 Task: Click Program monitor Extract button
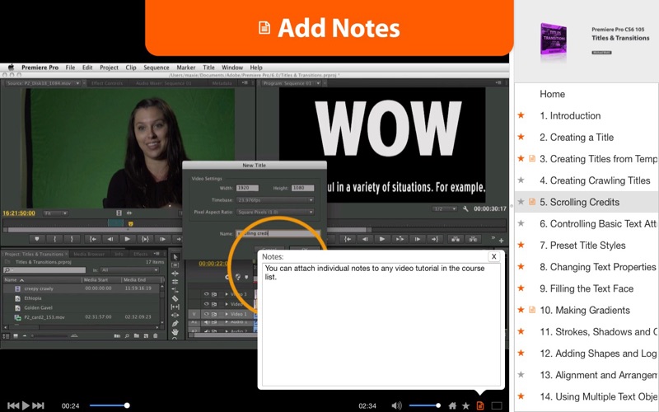point(473,239)
